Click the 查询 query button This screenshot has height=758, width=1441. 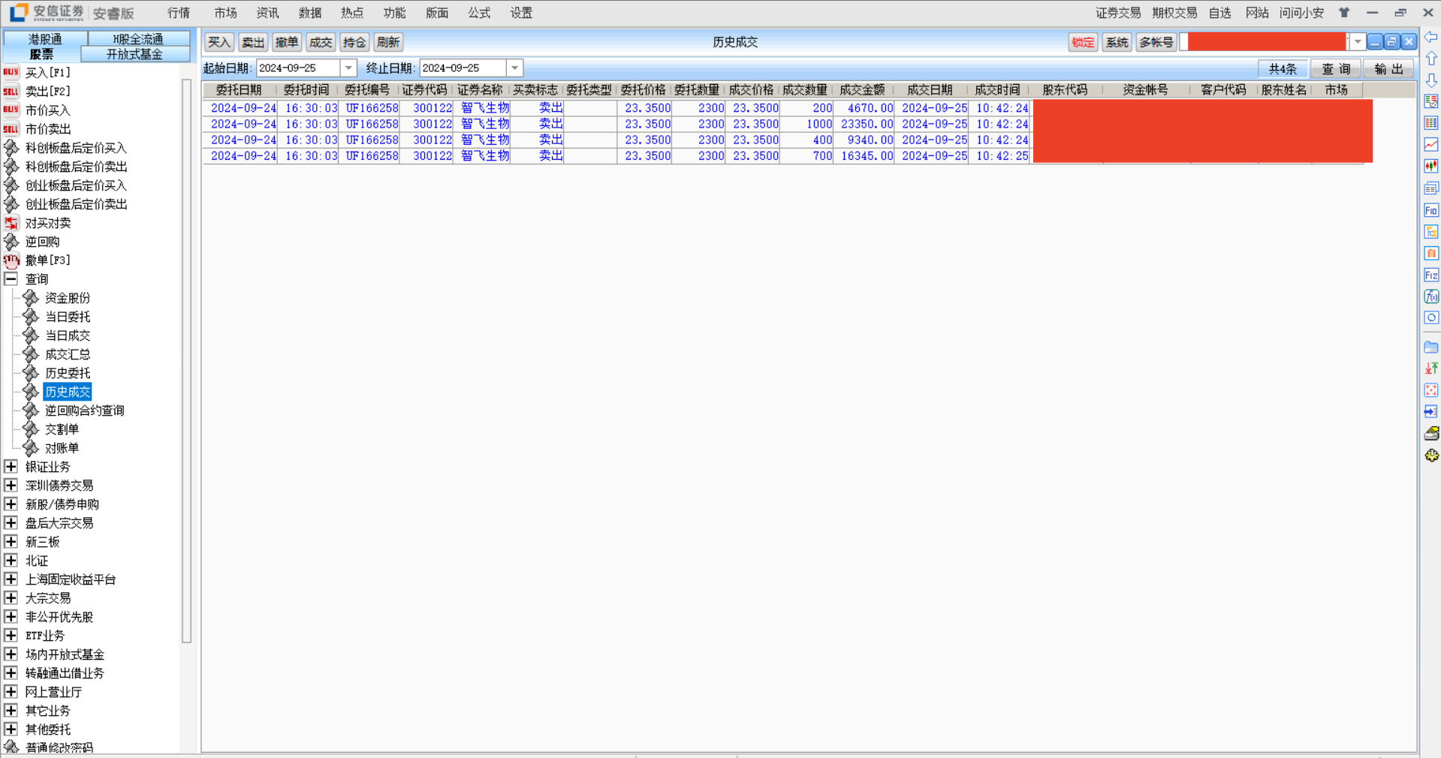[x=1336, y=69]
